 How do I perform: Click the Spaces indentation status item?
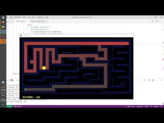click(x=140, y=107)
